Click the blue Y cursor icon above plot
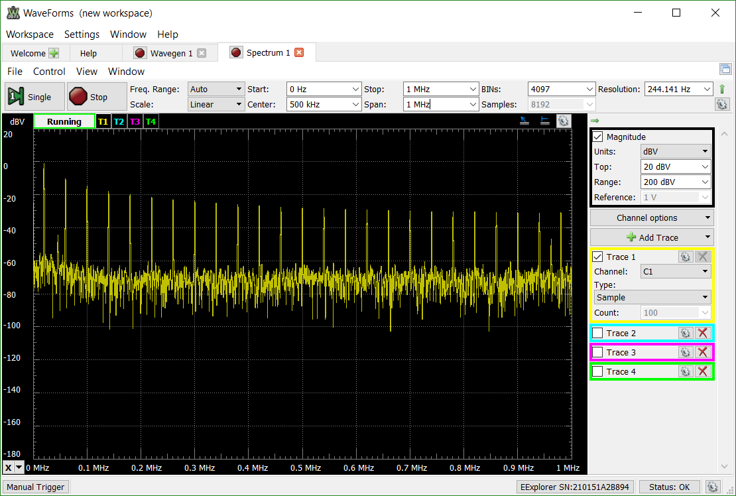The width and height of the screenshot is (736, 496). [544, 121]
